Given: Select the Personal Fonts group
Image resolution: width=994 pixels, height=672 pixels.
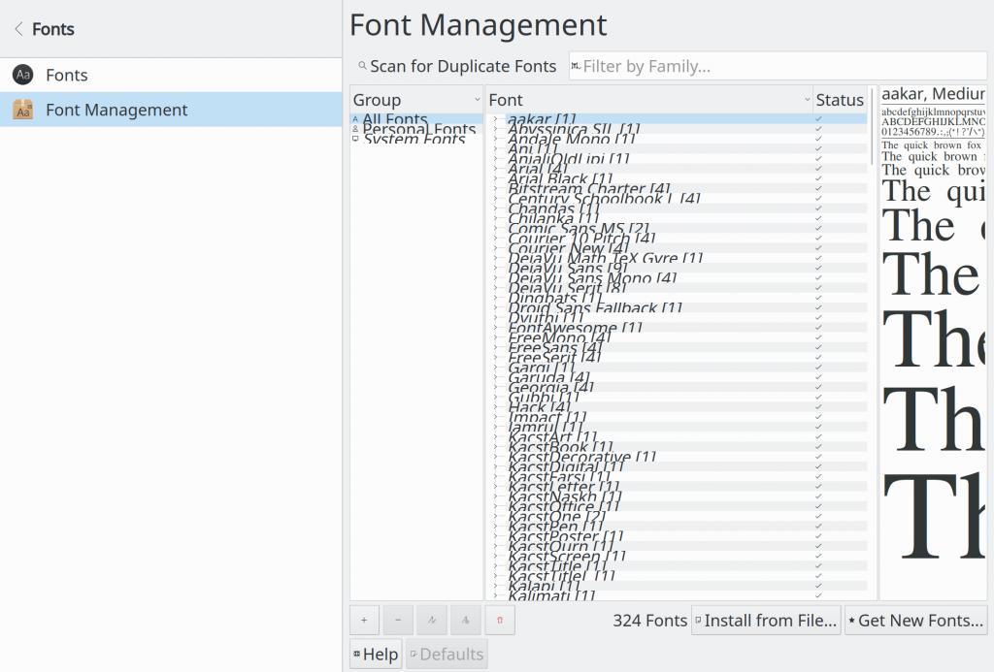Looking at the screenshot, I should [418, 130].
